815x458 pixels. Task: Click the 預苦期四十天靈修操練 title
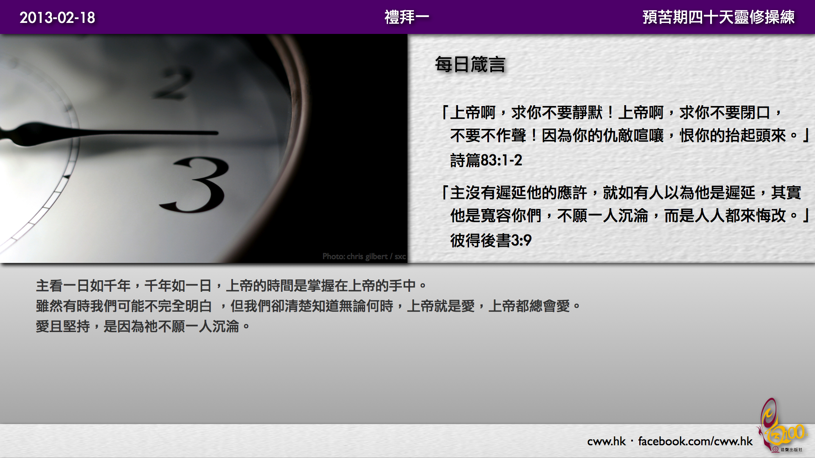718,17
